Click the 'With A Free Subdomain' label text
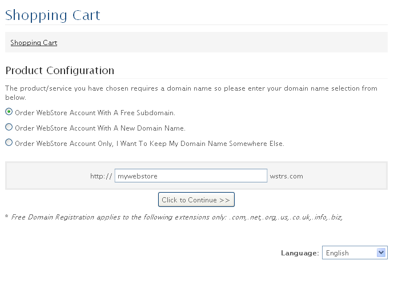394x297 pixels. [x=136, y=113]
